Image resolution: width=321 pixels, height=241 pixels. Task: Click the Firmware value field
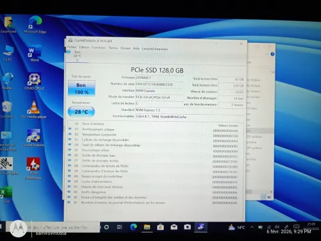tap(159, 78)
